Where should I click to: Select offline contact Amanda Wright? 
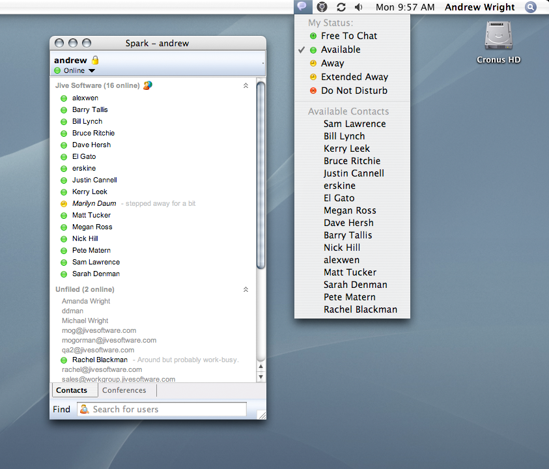(x=86, y=301)
